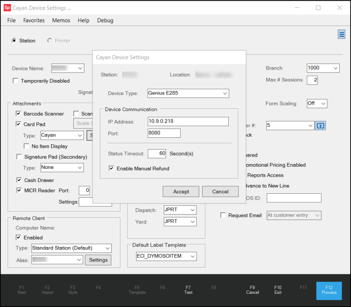Uncheck the Card Pad checkbox
Image resolution: width=351 pixels, height=307 pixels.
tap(18, 124)
